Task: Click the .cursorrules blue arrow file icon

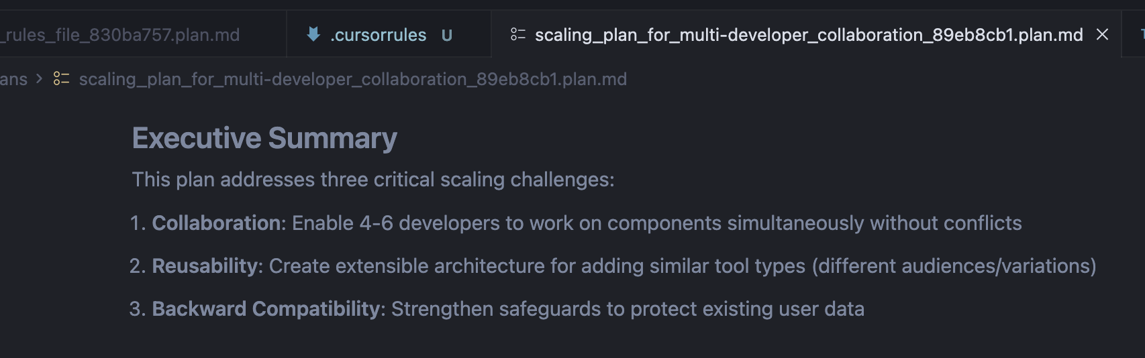Action: (x=313, y=34)
